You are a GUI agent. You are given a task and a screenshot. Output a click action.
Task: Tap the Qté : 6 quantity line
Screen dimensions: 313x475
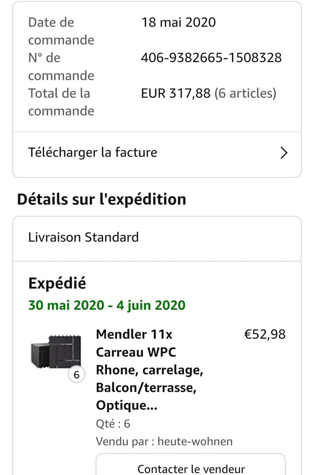click(113, 423)
